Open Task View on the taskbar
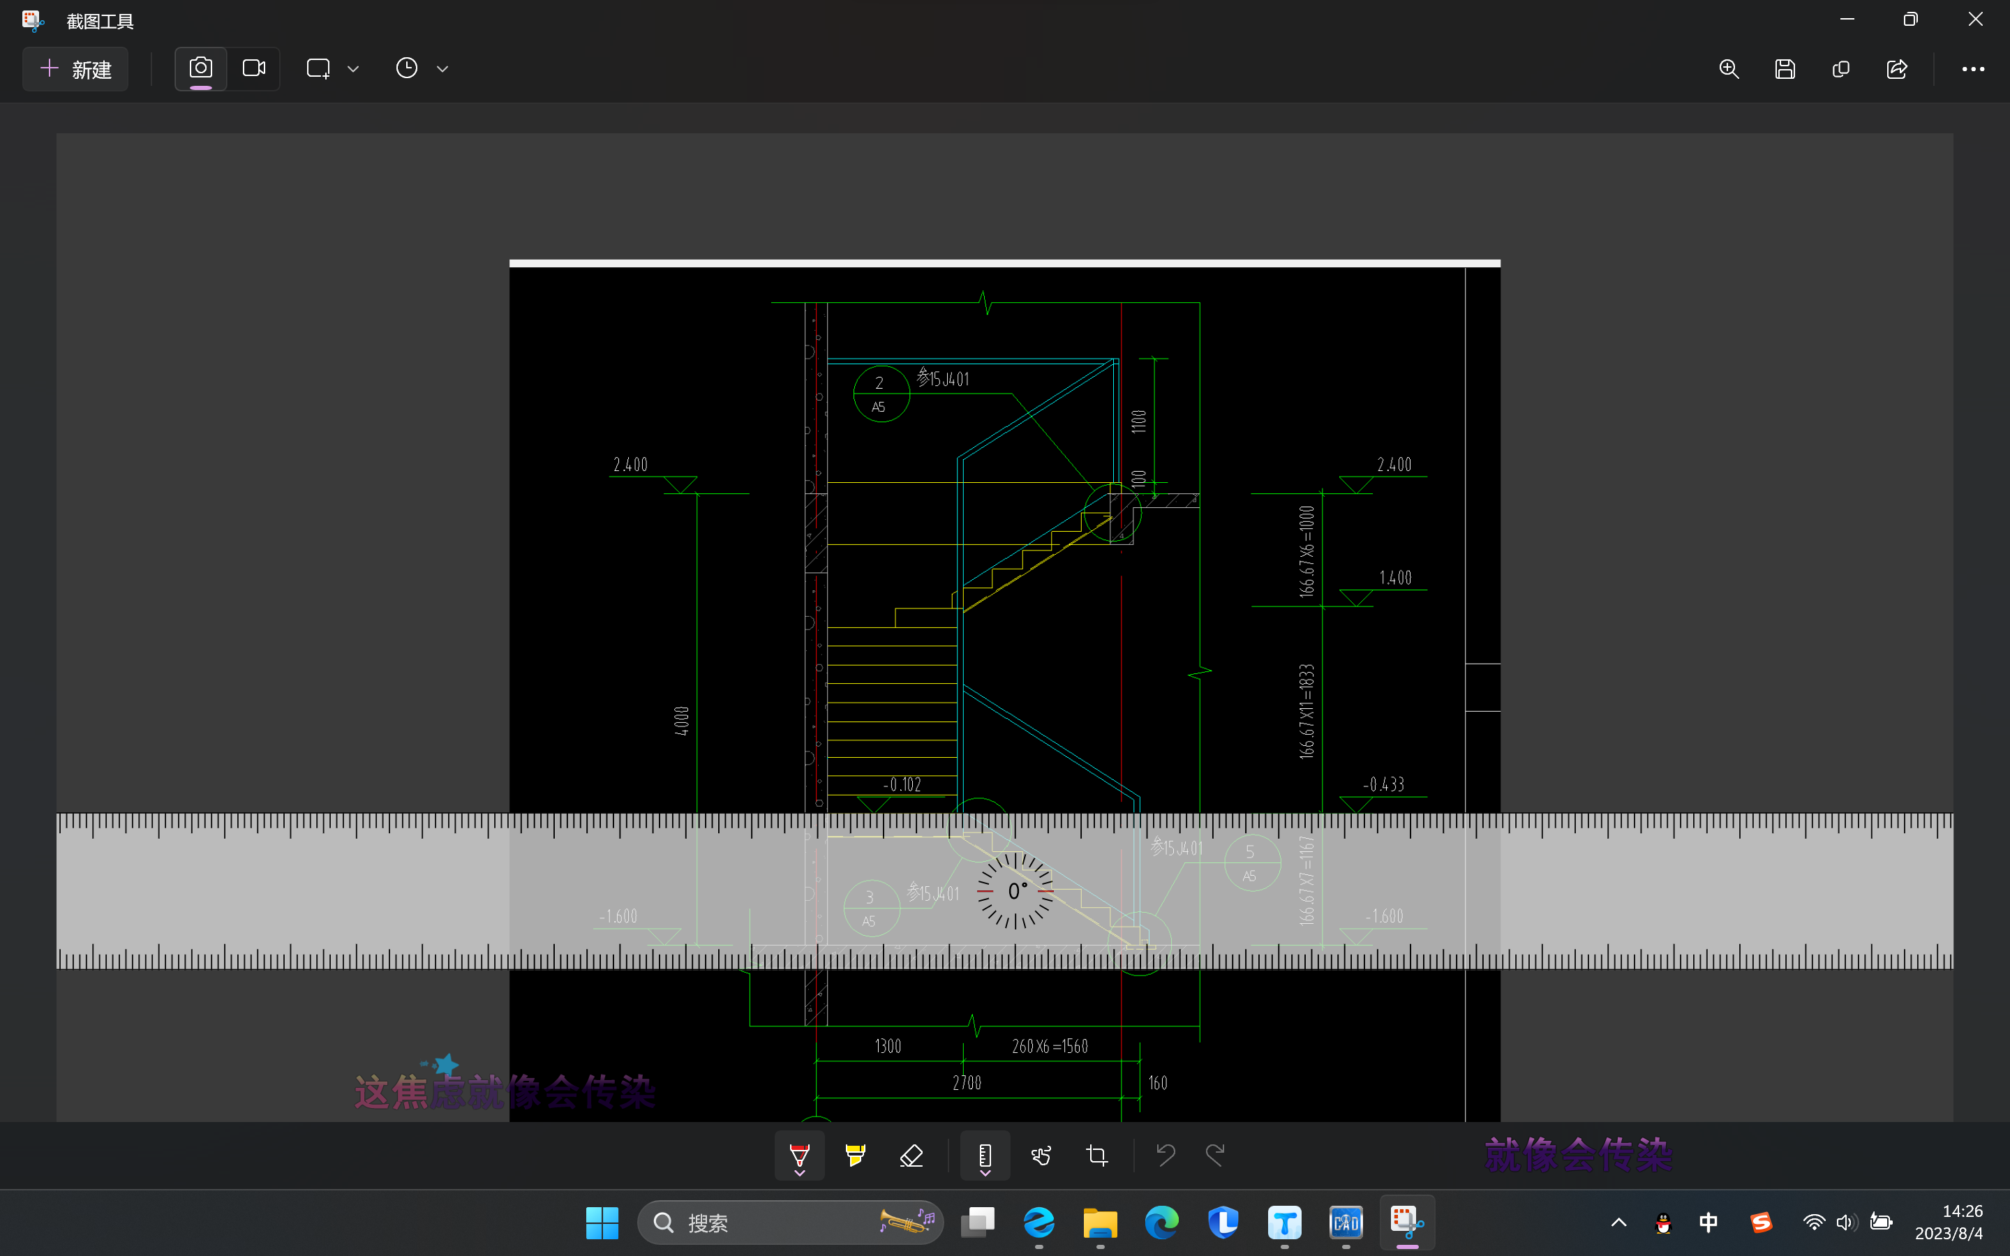 tap(978, 1223)
